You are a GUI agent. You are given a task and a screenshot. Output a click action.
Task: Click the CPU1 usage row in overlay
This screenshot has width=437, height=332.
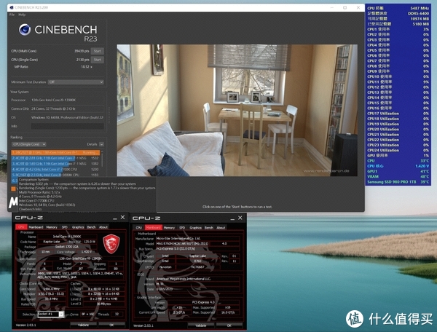point(398,29)
